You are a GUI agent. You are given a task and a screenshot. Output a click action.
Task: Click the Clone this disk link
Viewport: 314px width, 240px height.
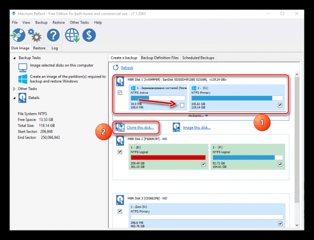[140, 127]
